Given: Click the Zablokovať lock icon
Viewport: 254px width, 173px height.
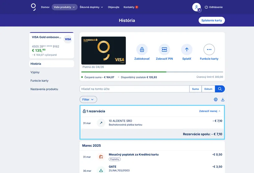Looking at the screenshot, I should 142,50.
